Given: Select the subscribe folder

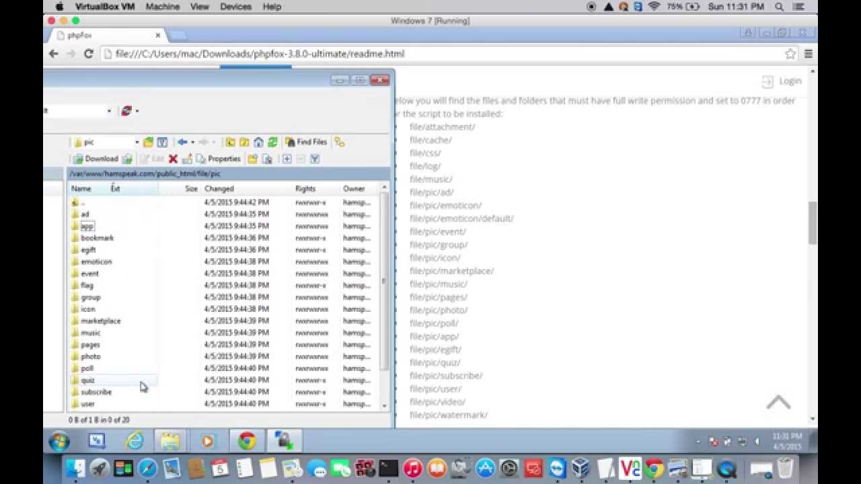Looking at the screenshot, I should (x=96, y=392).
